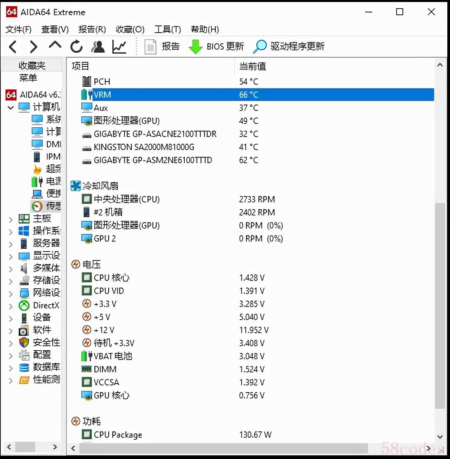Click the 配置 configuration icon
The image size is (450, 459).
pyautogui.click(x=24, y=355)
